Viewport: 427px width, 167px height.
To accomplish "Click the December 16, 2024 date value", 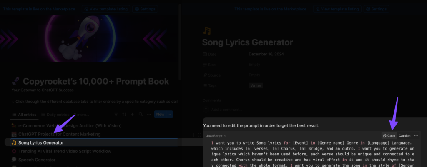I will point(268,55).
